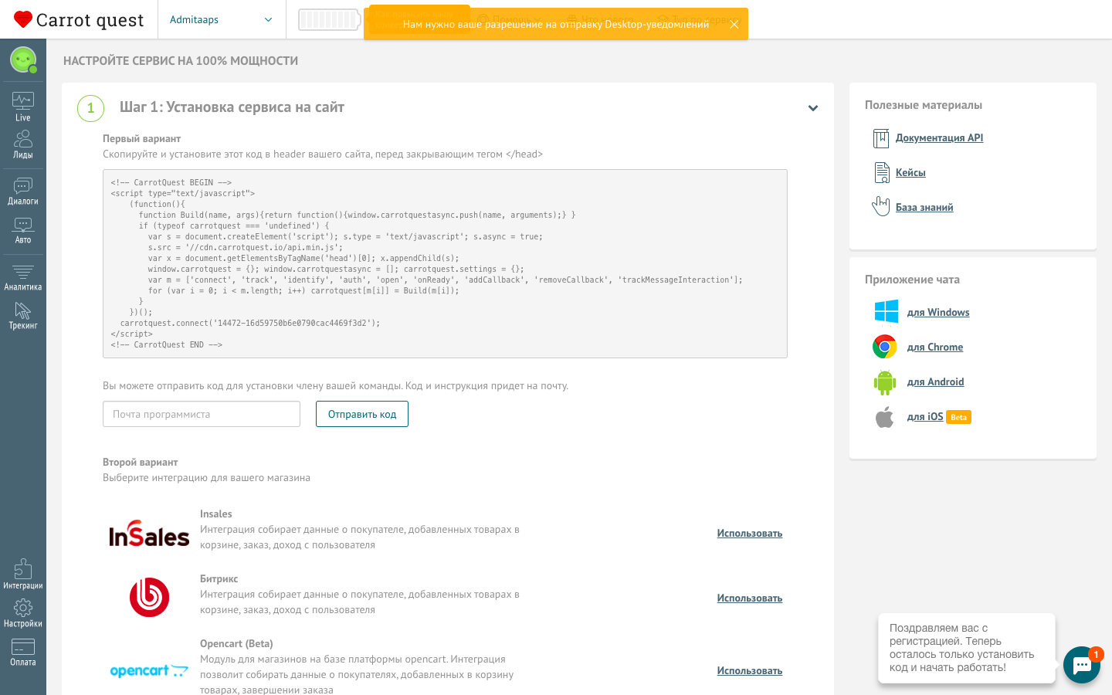Viewport: 1112px width, 695px height.
Task: Select Авто in the sidebar
Action: [23, 230]
